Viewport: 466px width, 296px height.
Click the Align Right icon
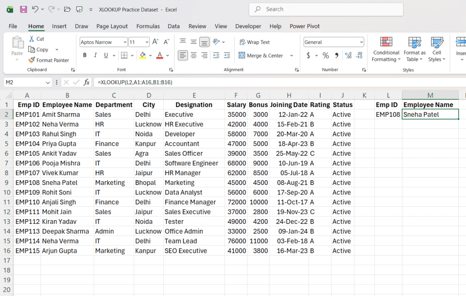(x=204, y=55)
